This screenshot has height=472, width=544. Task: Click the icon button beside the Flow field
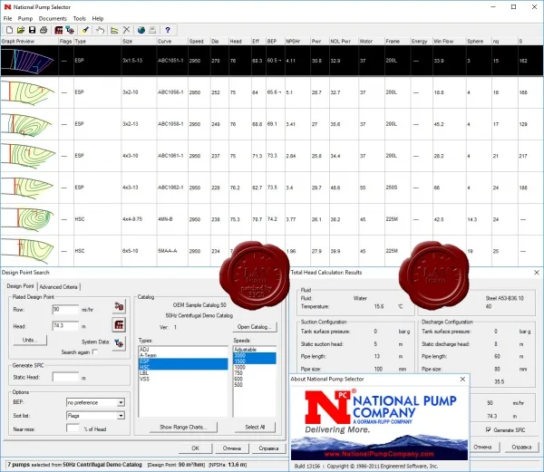tap(119, 306)
